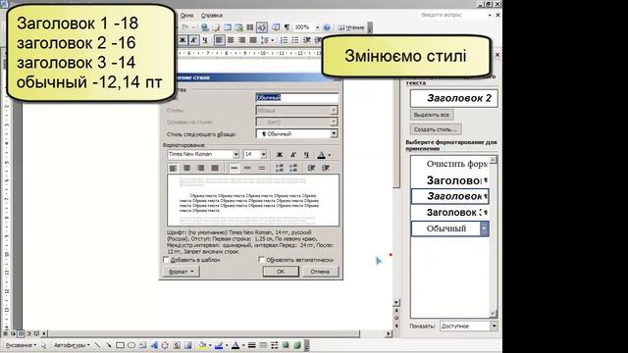Open the font size dropdown showing 14
The width and height of the screenshot is (628, 353).
coord(264,155)
